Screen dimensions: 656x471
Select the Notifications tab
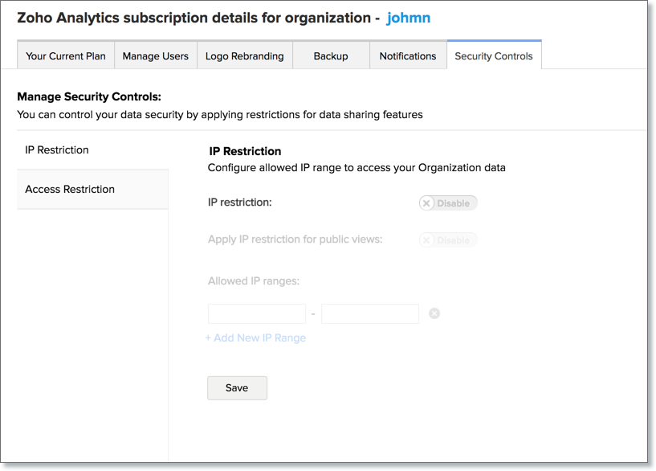click(x=408, y=56)
